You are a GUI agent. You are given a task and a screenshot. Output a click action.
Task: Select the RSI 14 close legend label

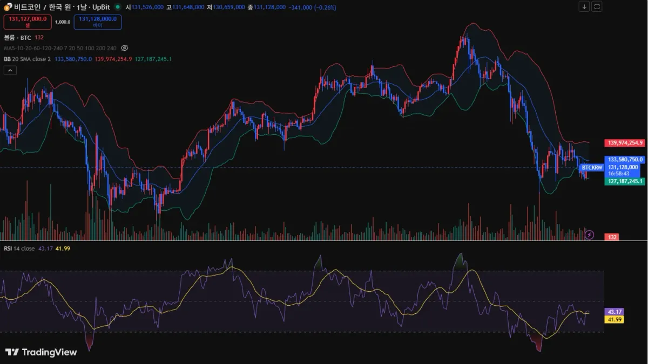pos(19,248)
